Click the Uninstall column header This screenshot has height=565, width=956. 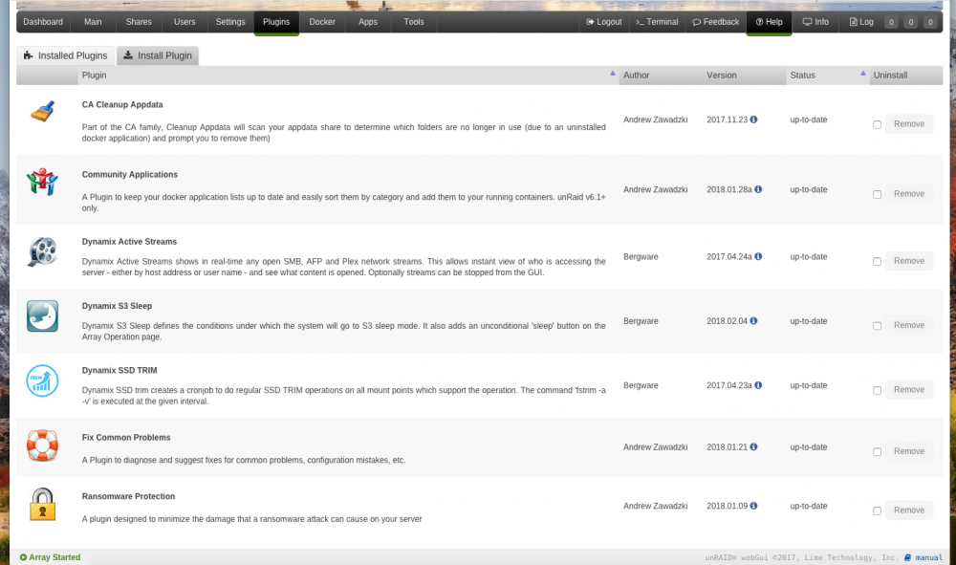click(x=890, y=75)
